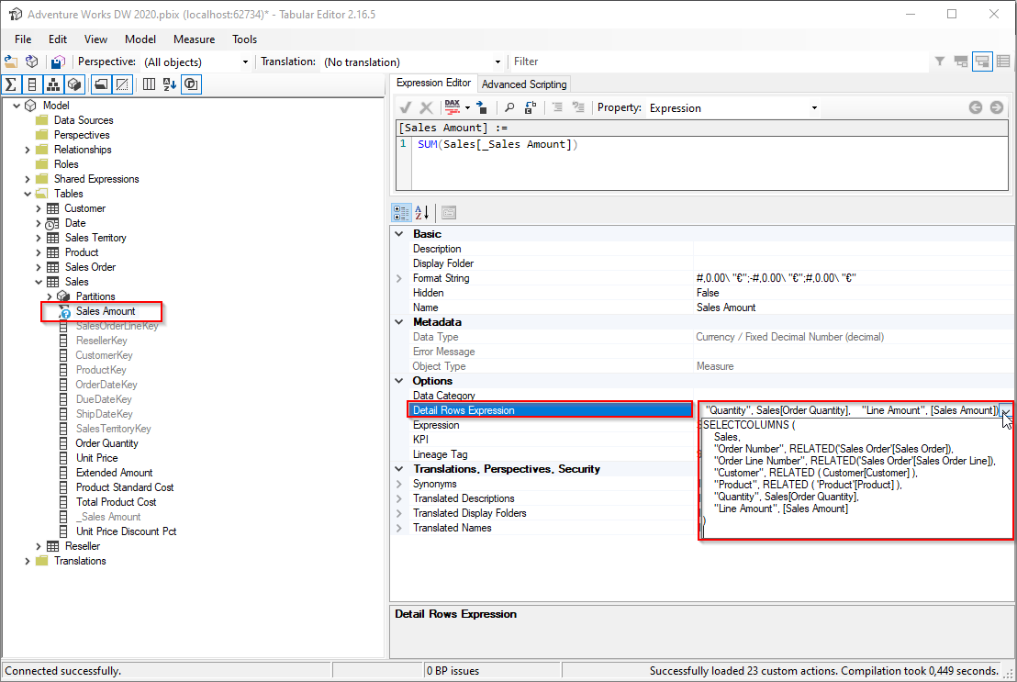Click the comment lines icon
The height and width of the screenshot is (682, 1017).
tap(557, 107)
